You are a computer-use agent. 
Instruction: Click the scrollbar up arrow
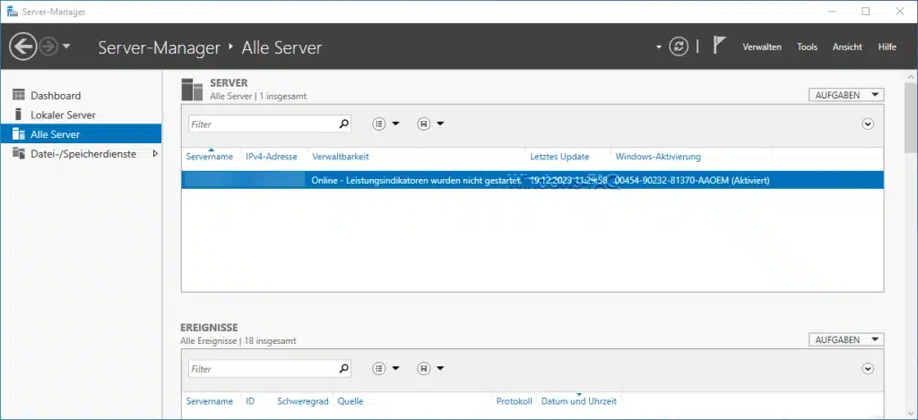tap(911, 77)
